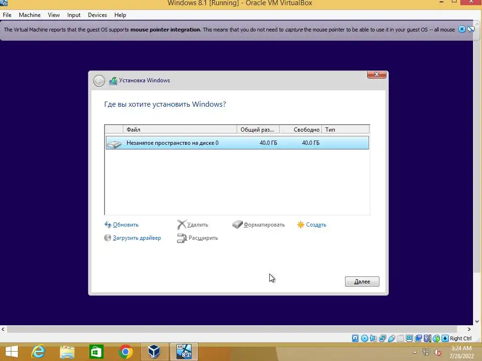Click VirtualBox mouse integration indicator

(436, 338)
